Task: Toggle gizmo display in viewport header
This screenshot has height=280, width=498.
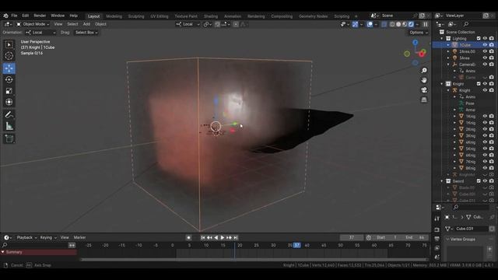Action: click(x=355, y=24)
